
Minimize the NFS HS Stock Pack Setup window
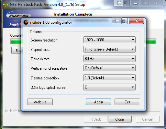click(136, 3)
